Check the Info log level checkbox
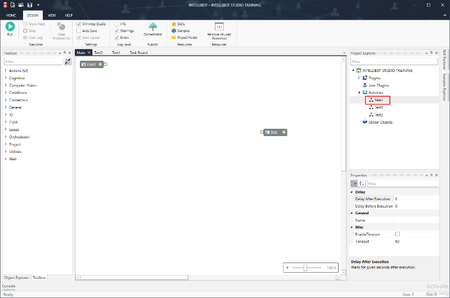The width and height of the screenshot is (450, 298). pyautogui.click(x=116, y=24)
